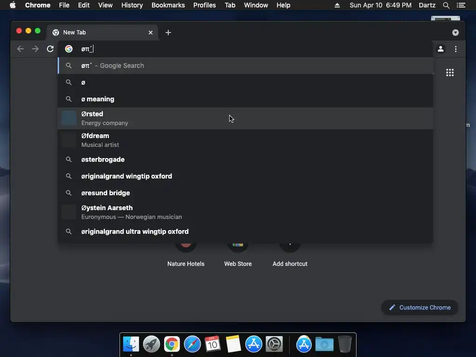Open a new tab with plus button
The image size is (476, 357).
pos(168,33)
